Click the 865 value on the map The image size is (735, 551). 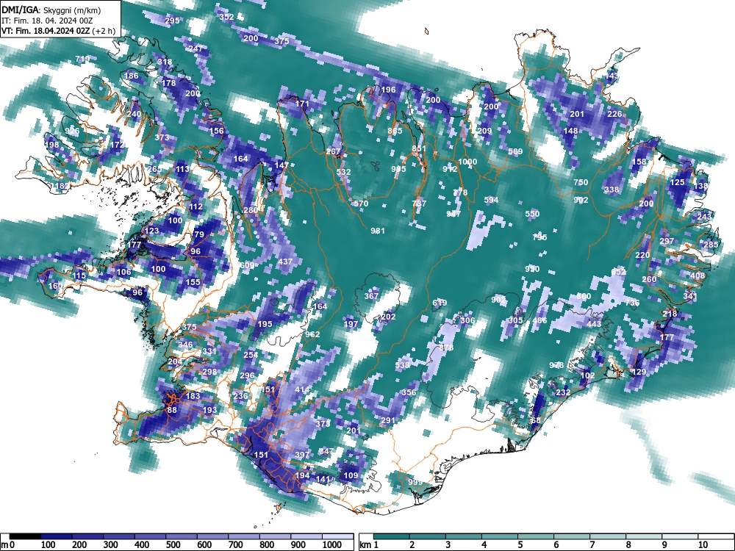(x=395, y=131)
